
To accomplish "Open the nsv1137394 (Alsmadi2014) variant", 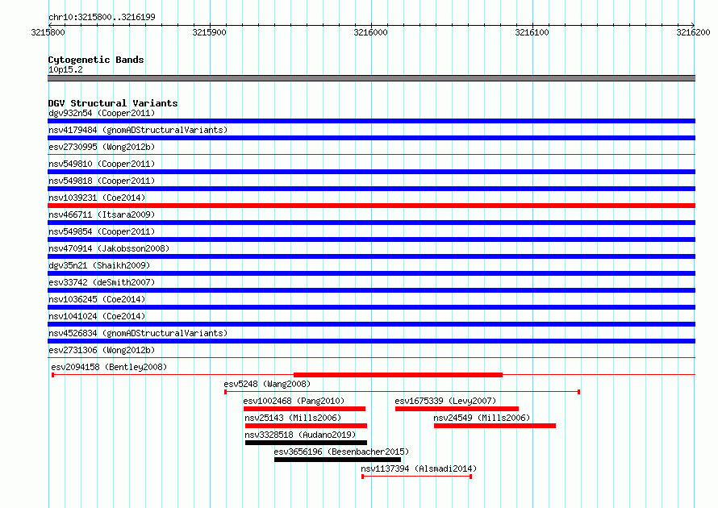I will [x=417, y=477].
